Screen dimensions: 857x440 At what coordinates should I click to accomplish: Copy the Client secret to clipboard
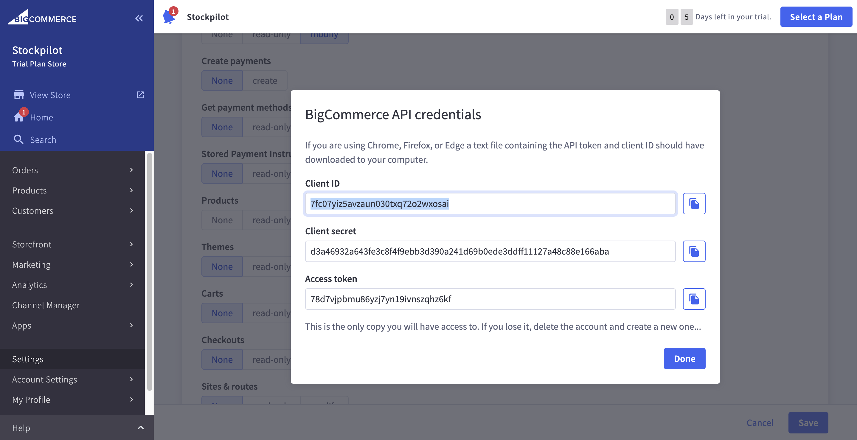coord(694,251)
